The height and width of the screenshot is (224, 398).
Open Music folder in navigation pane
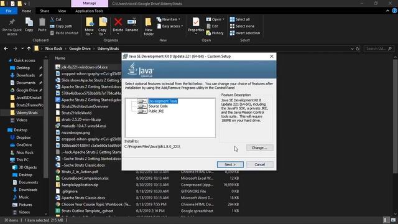[x=24, y=197]
